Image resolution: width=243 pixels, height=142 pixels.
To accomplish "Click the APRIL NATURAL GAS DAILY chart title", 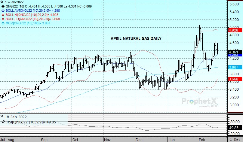I will (x=136, y=39).
